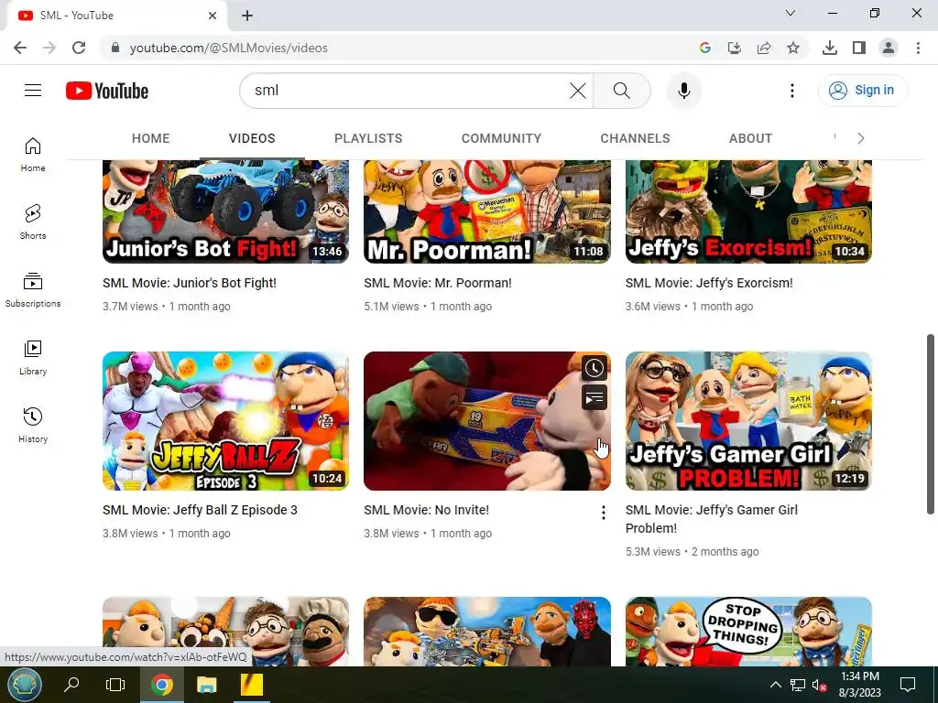This screenshot has height=703, width=938.
Task: Click Jeffy Ball Z Episode 3 thumbnail
Action: coord(225,421)
